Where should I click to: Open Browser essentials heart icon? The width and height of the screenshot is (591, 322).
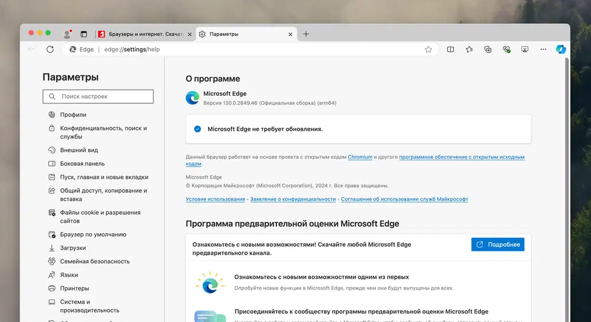pyautogui.click(x=506, y=50)
